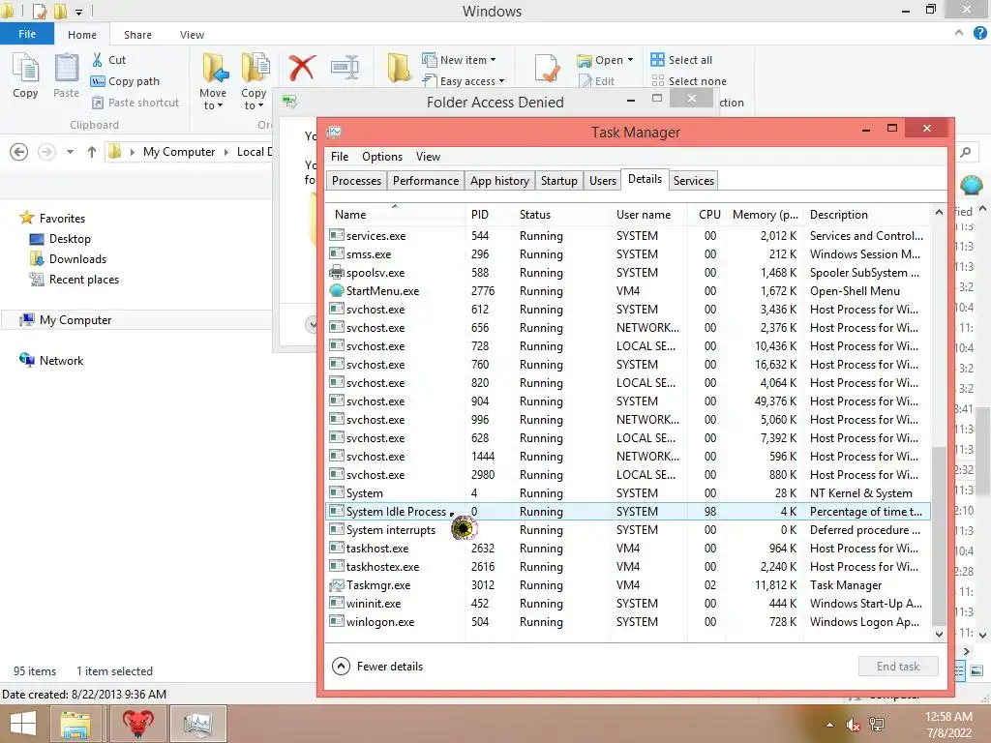Open the quick access toolbar dropdown

pyautogui.click(x=79, y=12)
